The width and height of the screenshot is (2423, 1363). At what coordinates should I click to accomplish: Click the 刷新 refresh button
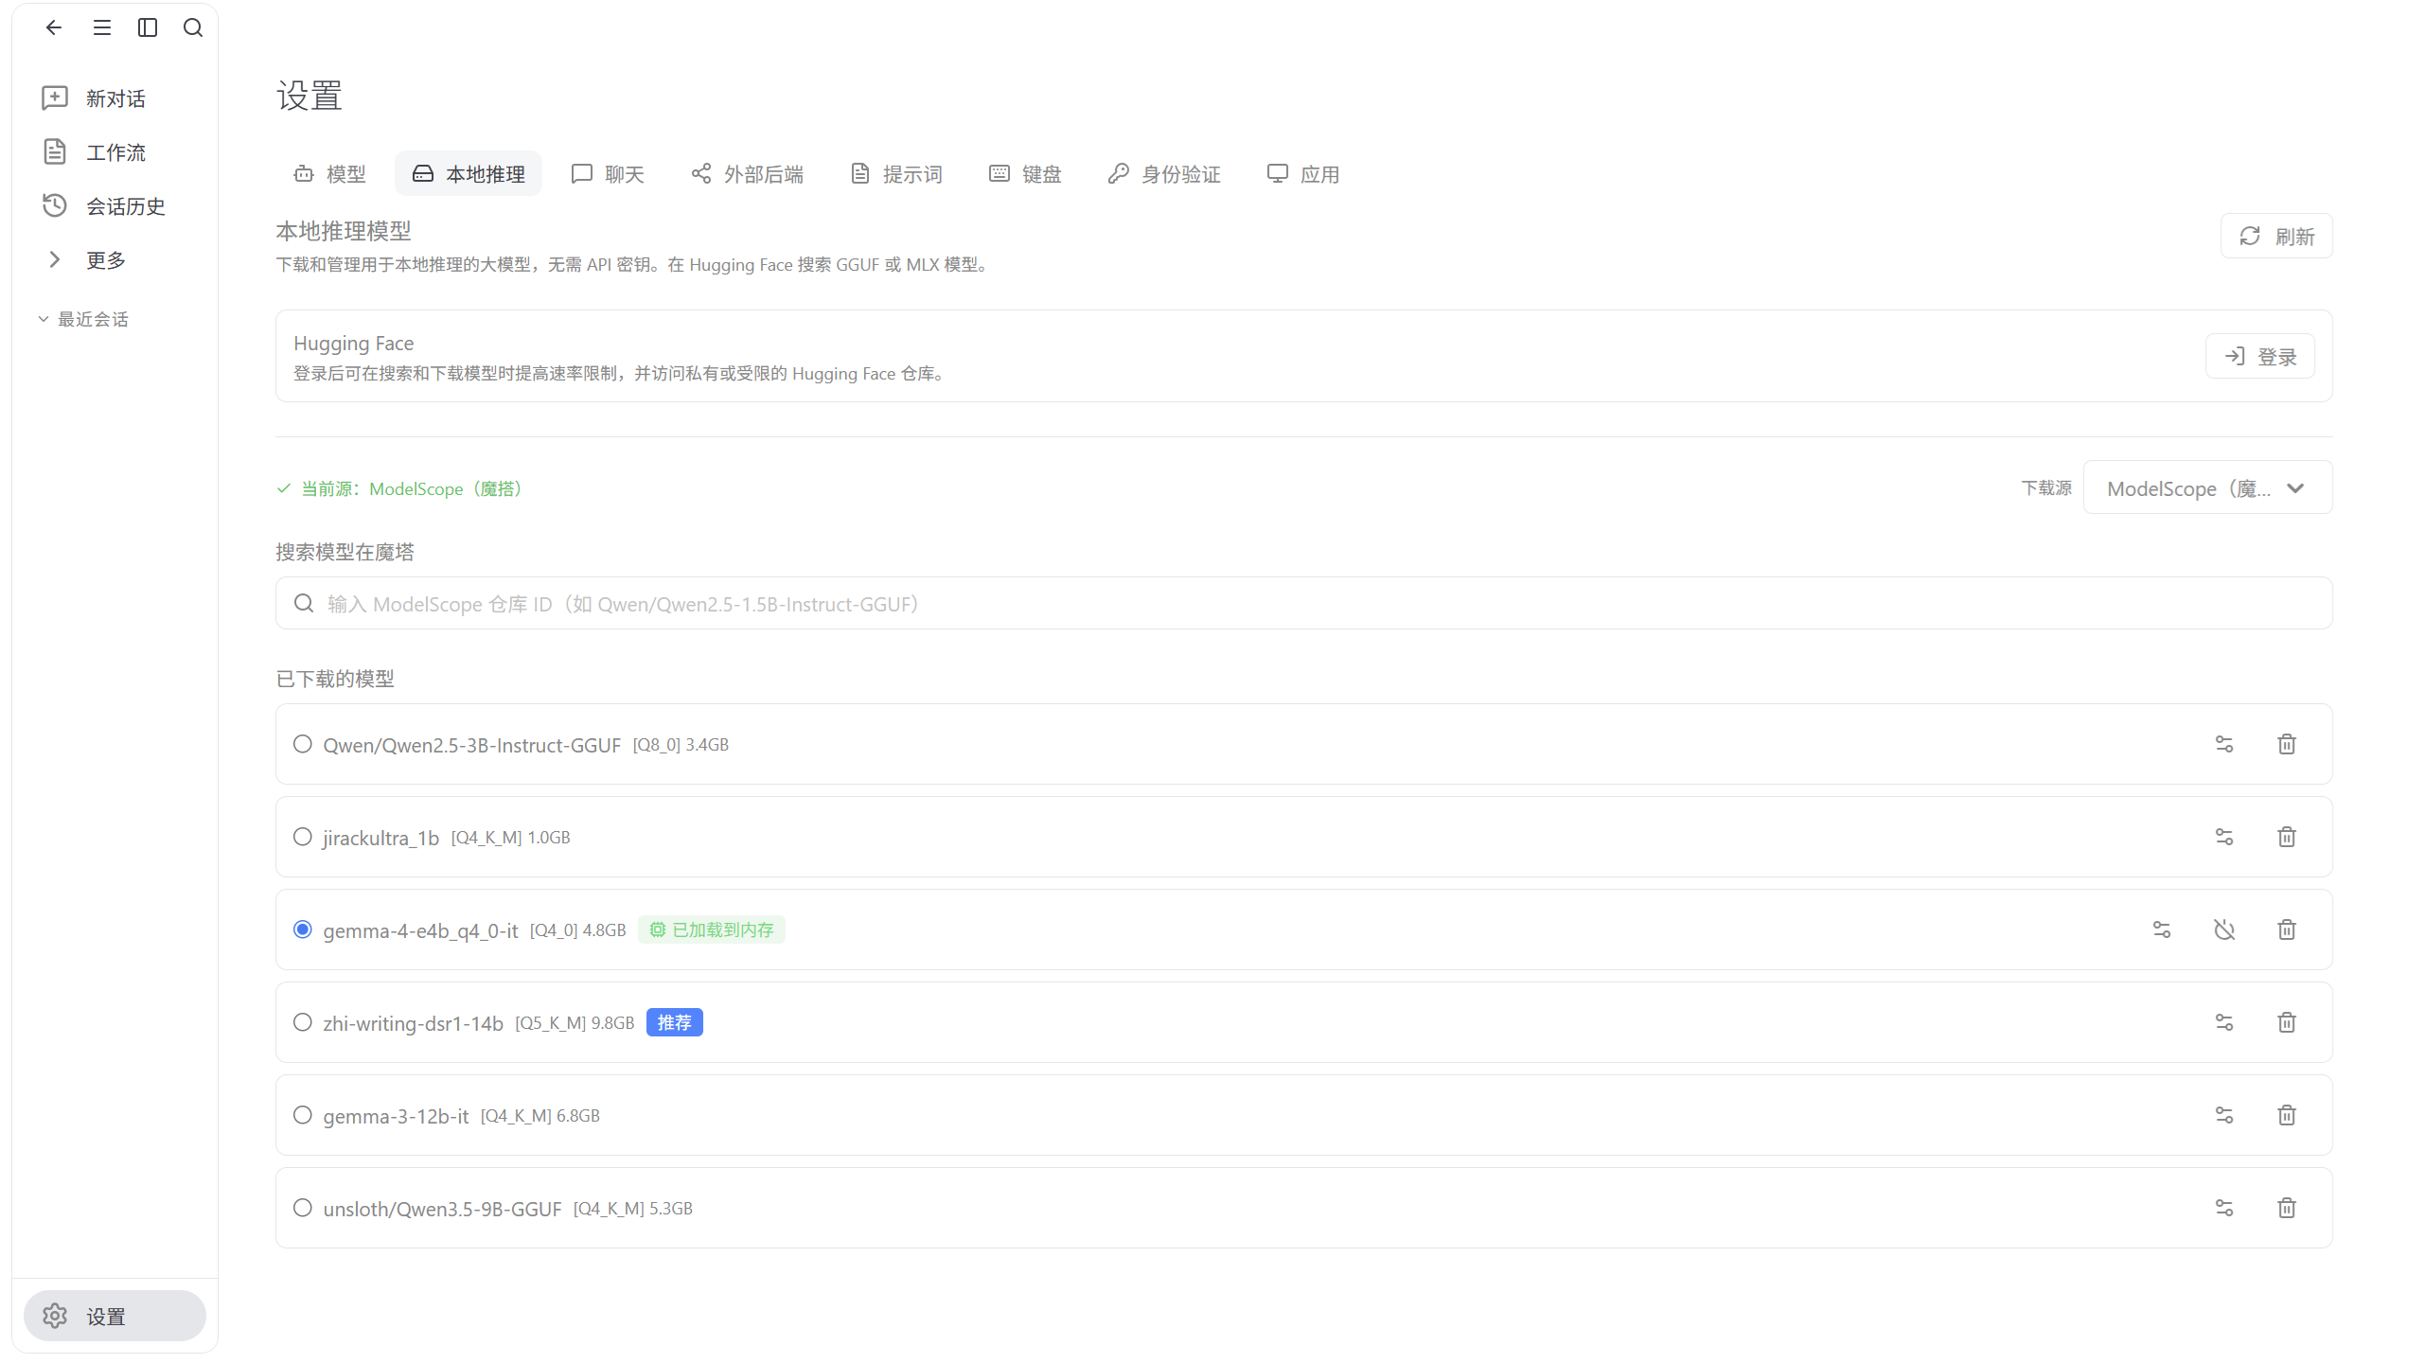(2276, 236)
